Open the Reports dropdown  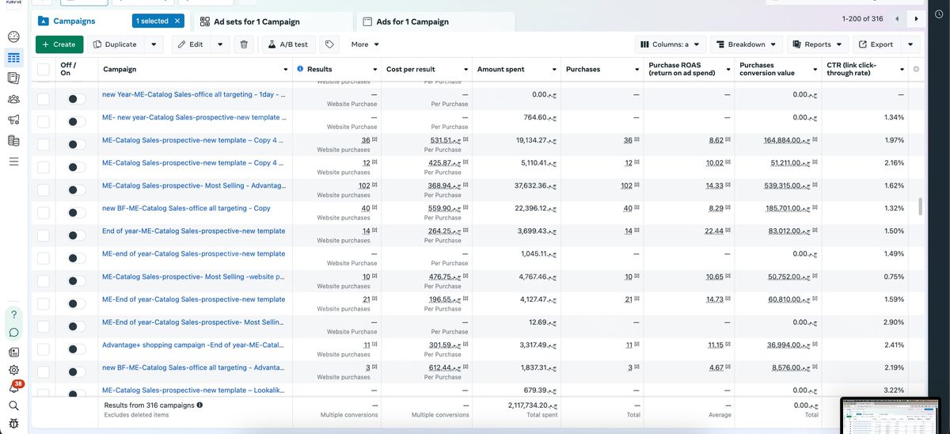(819, 44)
